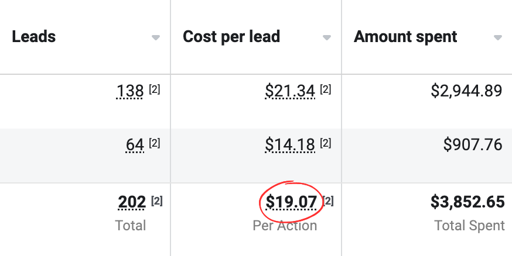This screenshot has width=512, height=256.
Task: Open footnote [2] next to $21.34
Action: tap(326, 90)
